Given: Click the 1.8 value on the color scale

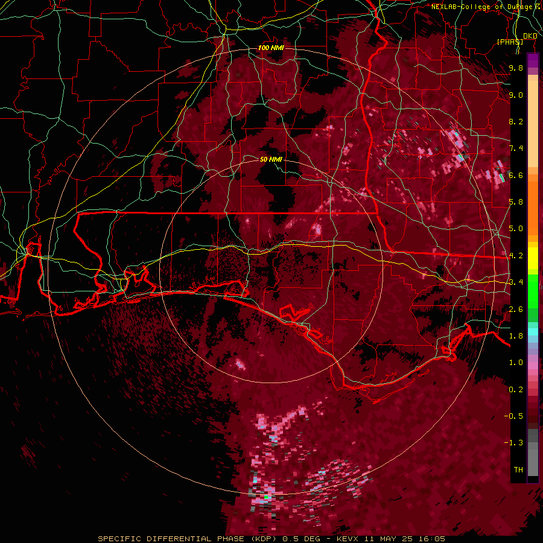Looking at the screenshot, I should [516, 336].
